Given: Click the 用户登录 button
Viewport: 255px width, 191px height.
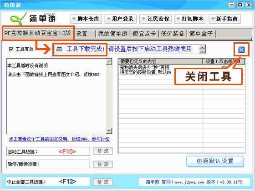Looking at the screenshot, I should tap(121, 19).
